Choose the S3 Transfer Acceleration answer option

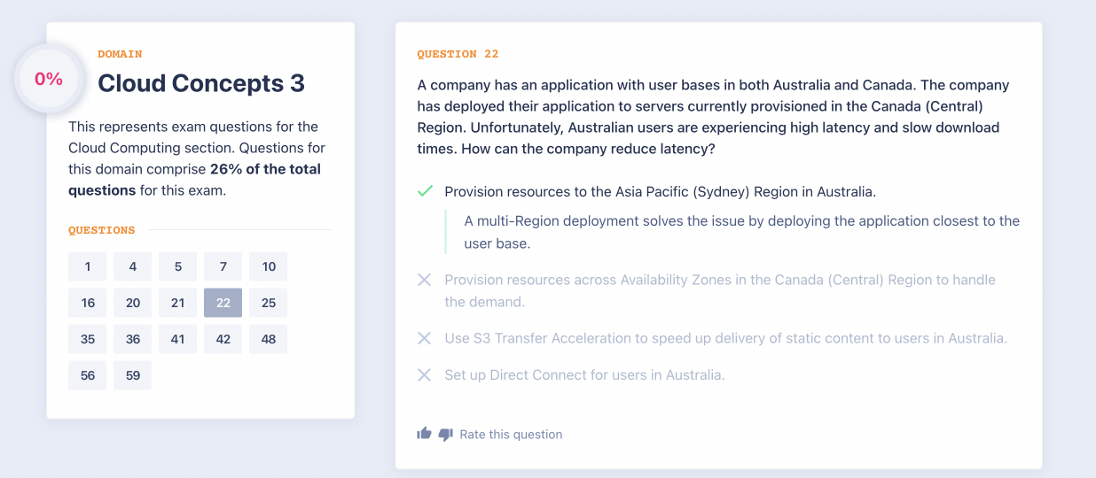[x=725, y=338]
